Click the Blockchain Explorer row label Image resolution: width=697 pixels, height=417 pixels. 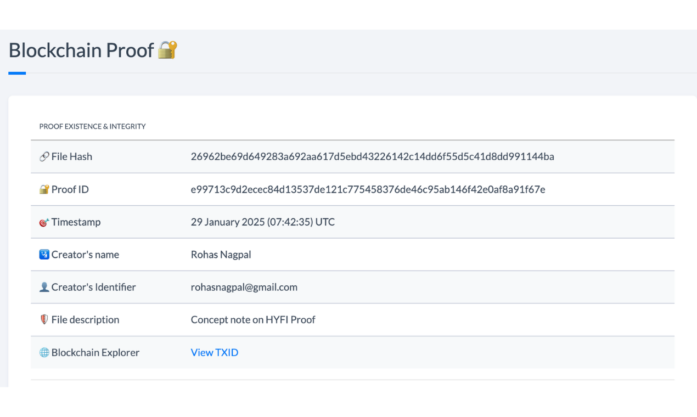coord(95,352)
